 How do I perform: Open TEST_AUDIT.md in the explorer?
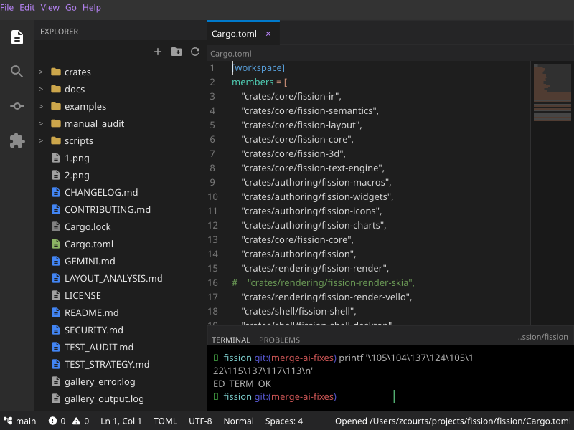coord(99,347)
